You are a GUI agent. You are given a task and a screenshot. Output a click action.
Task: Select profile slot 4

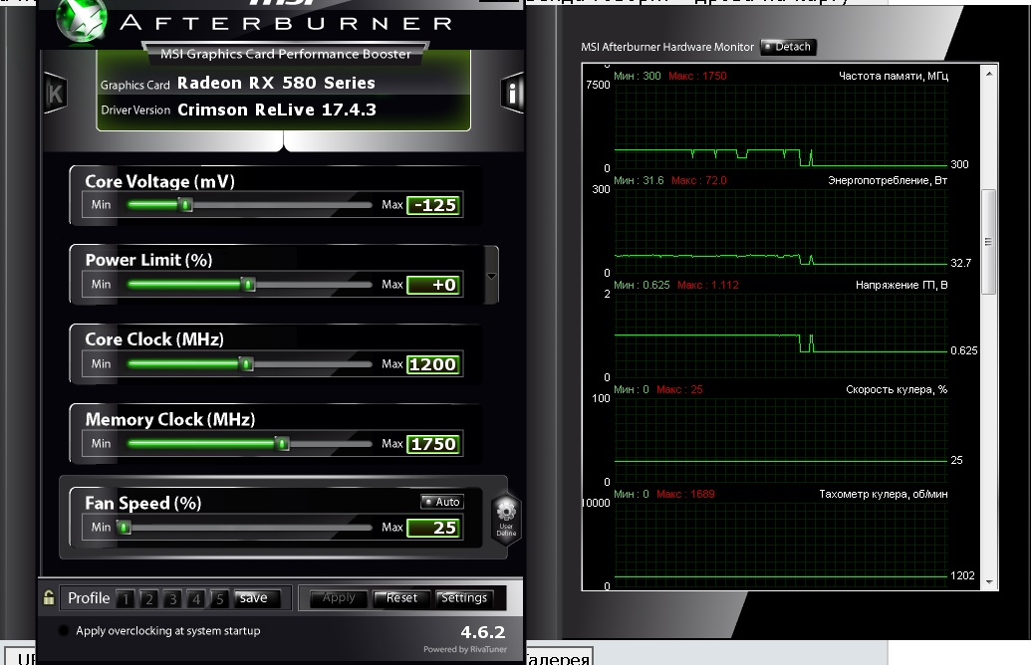196,598
